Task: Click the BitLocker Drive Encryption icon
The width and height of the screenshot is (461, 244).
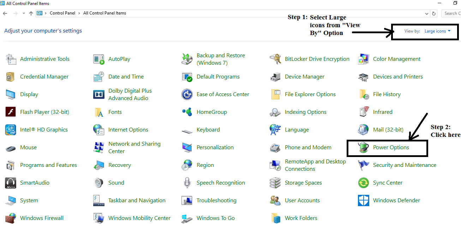Action: tap(275, 59)
